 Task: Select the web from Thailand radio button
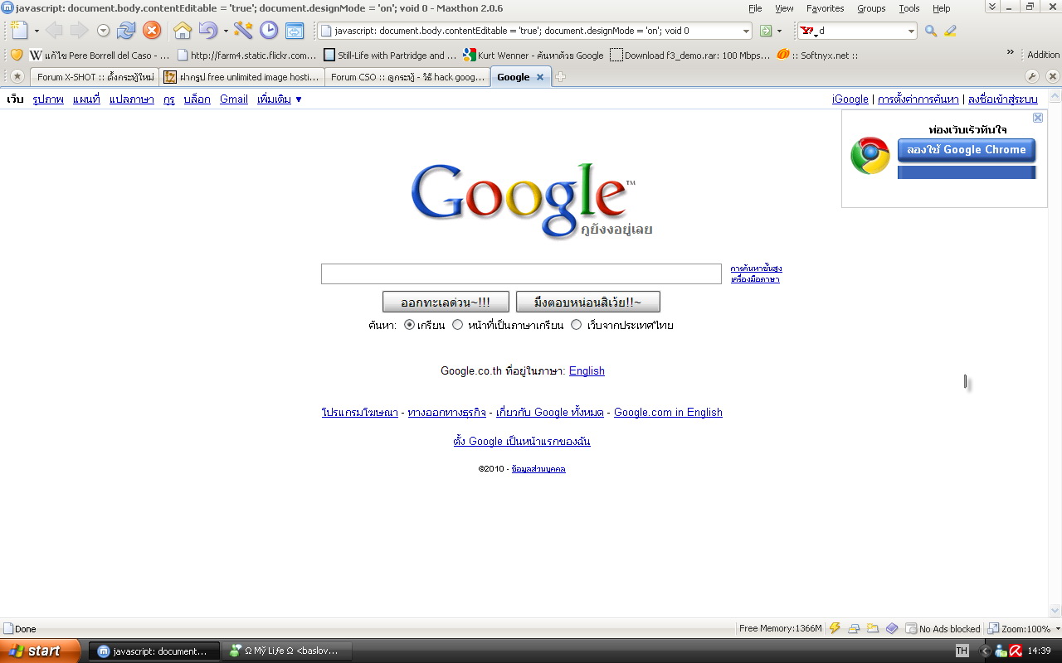tap(577, 325)
